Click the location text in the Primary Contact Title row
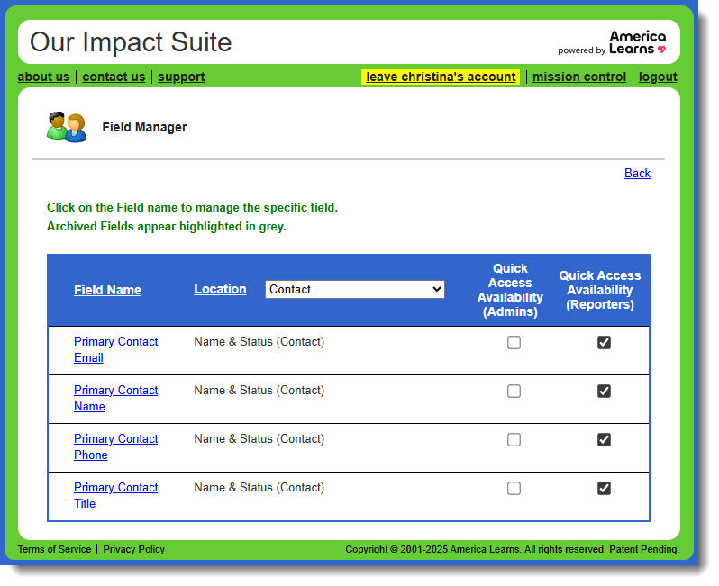The image size is (719, 586). point(259,488)
